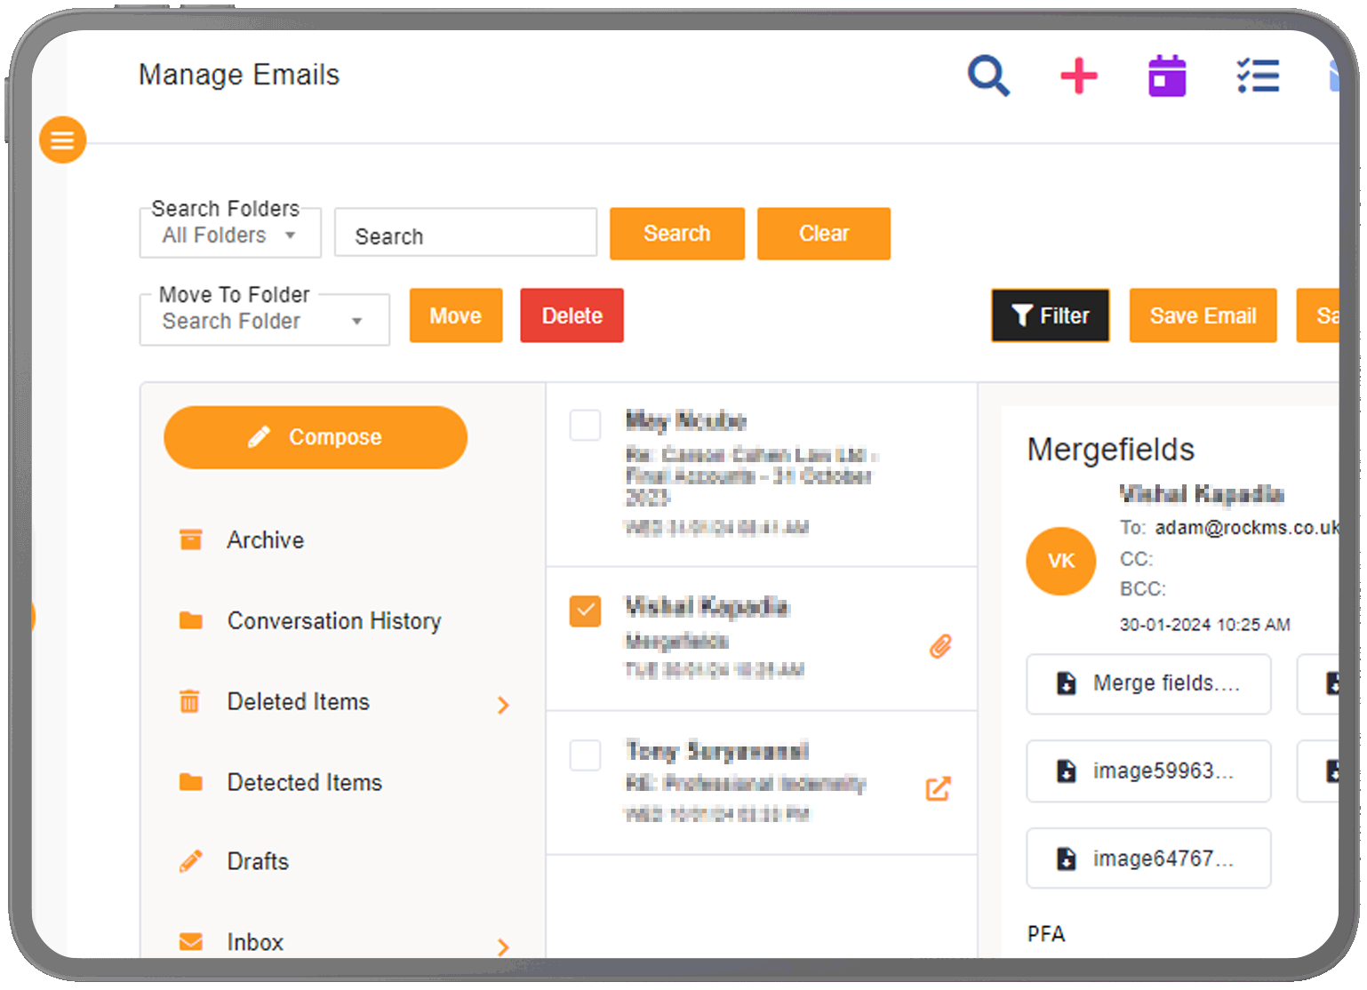The image size is (1367, 990).
Task: Uncheck the Vishal Kapadia email checkbox
Action: point(585,611)
